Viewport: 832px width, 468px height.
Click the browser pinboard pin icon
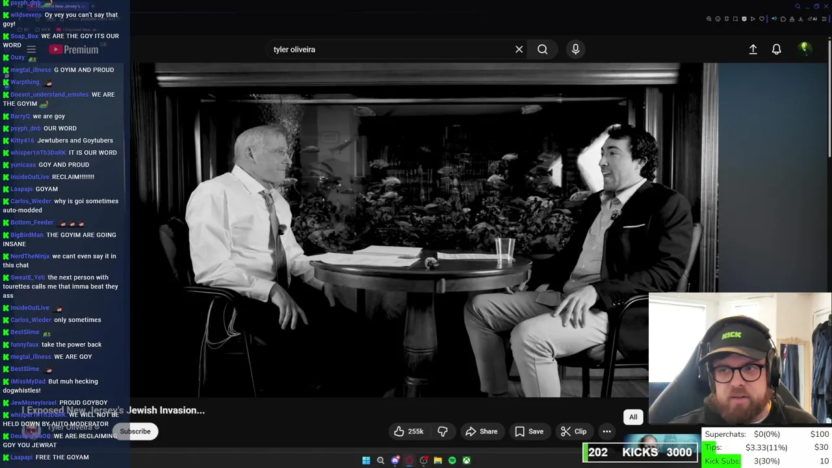(x=727, y=19)
